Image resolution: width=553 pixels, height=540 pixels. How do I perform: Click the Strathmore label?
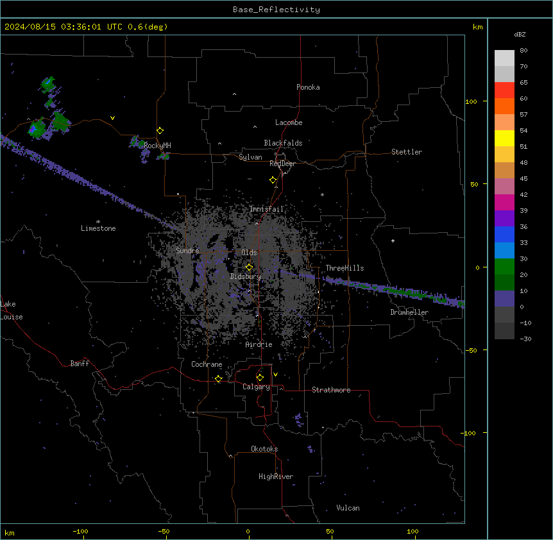[331, 390]
